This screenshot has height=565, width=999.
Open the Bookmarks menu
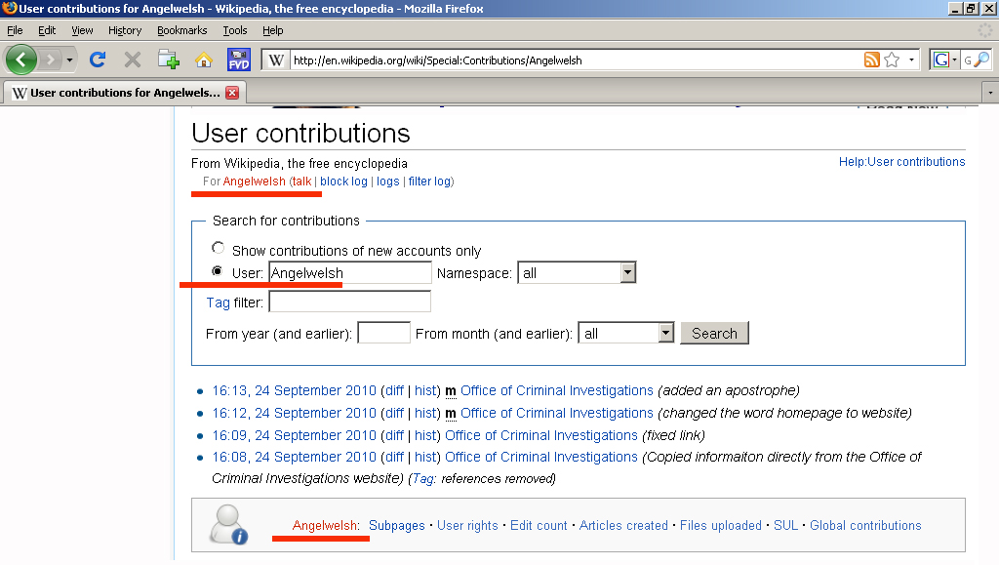pos(182,30)
